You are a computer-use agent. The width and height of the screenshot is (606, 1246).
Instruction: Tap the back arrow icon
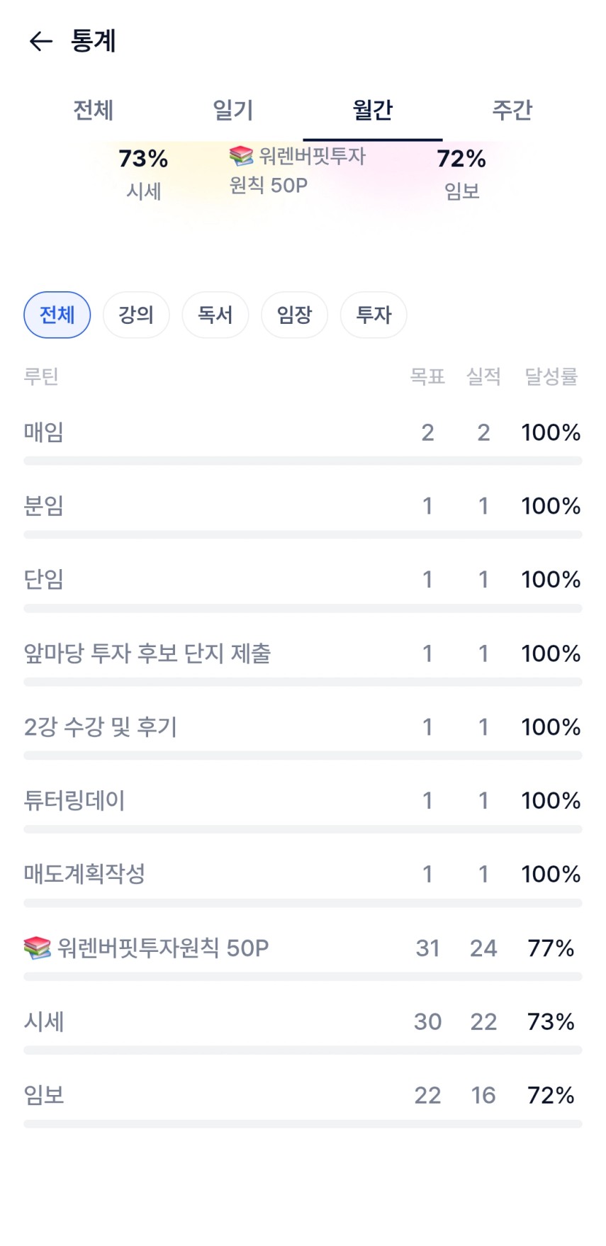40,42
